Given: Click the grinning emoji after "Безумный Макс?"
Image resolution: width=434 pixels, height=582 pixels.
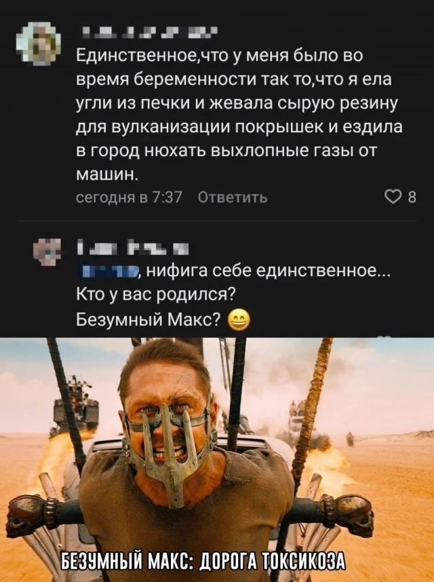Looking at the screenshot, I should pyautogui.click(x=238, y=319).
